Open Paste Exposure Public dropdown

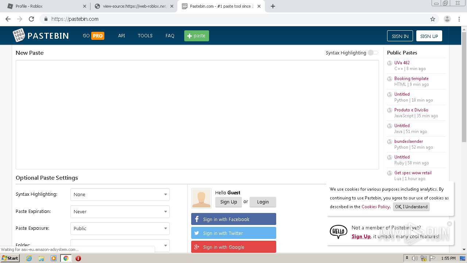120,228
